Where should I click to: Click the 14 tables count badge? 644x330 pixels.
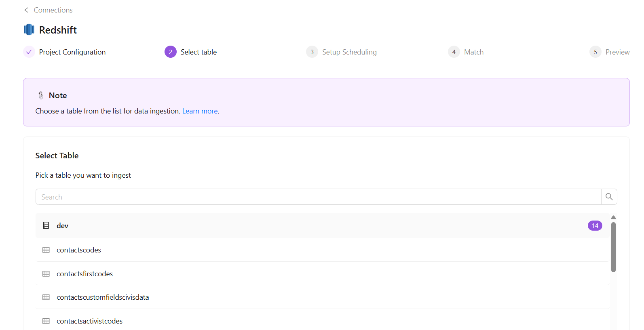point(595,226)
